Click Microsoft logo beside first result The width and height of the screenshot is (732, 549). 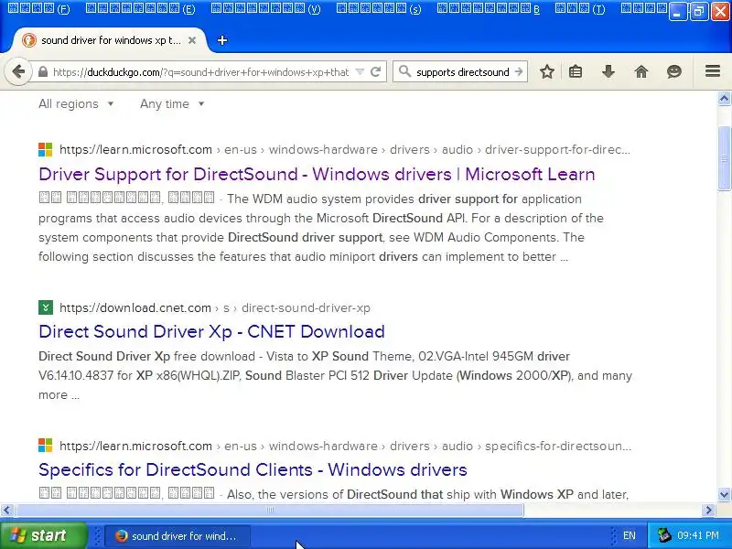tap(45, 150)
